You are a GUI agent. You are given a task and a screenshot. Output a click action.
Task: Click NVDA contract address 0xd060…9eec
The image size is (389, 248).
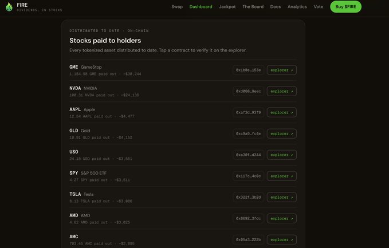(x=248, y=91)
